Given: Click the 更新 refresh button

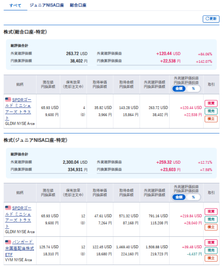Looking at the screenshot, I should coord(211,19).
